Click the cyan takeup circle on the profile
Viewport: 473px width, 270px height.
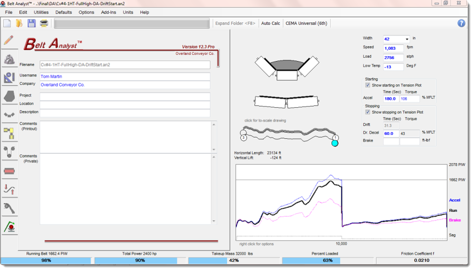click(335, 143)
